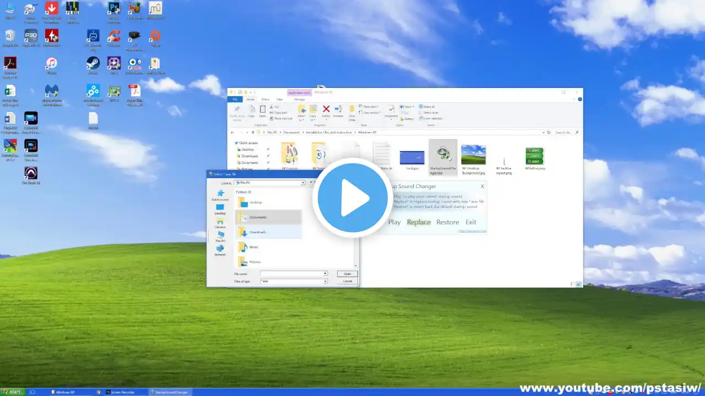Click Replace in Startup Sound Changer
Image resolution: width=705 pixels, height=396 pixels.
pos(419,222)
